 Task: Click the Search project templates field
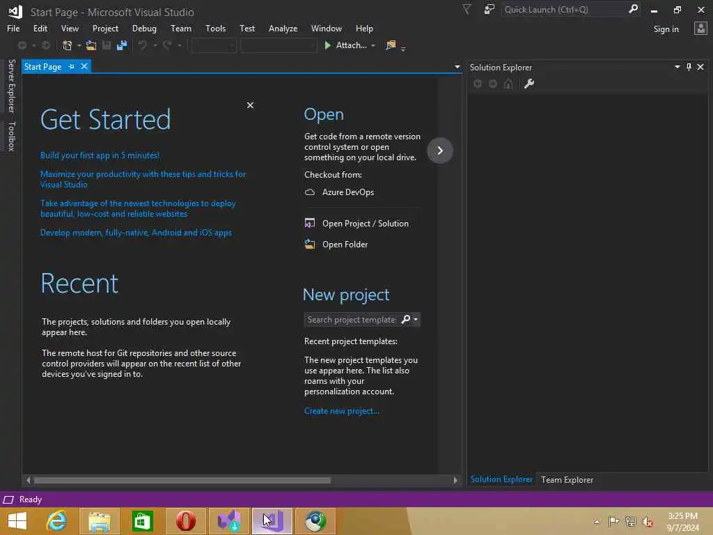pyautogui.click(x=352, y=319)
